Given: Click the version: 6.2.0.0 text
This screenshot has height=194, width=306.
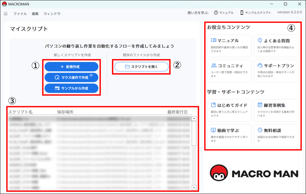Looking at the screenshot, I should click(289, 12).
